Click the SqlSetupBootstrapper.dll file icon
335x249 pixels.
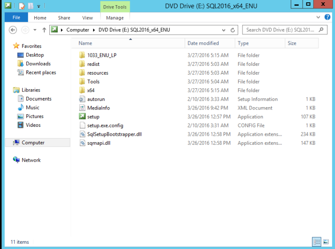(x=82, y=134)
